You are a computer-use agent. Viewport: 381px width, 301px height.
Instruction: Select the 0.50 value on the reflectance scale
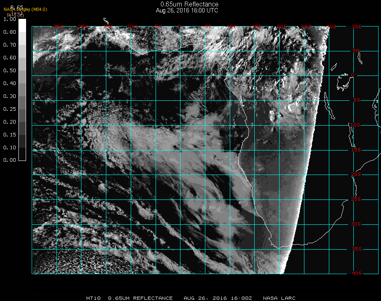pos(10,71)
